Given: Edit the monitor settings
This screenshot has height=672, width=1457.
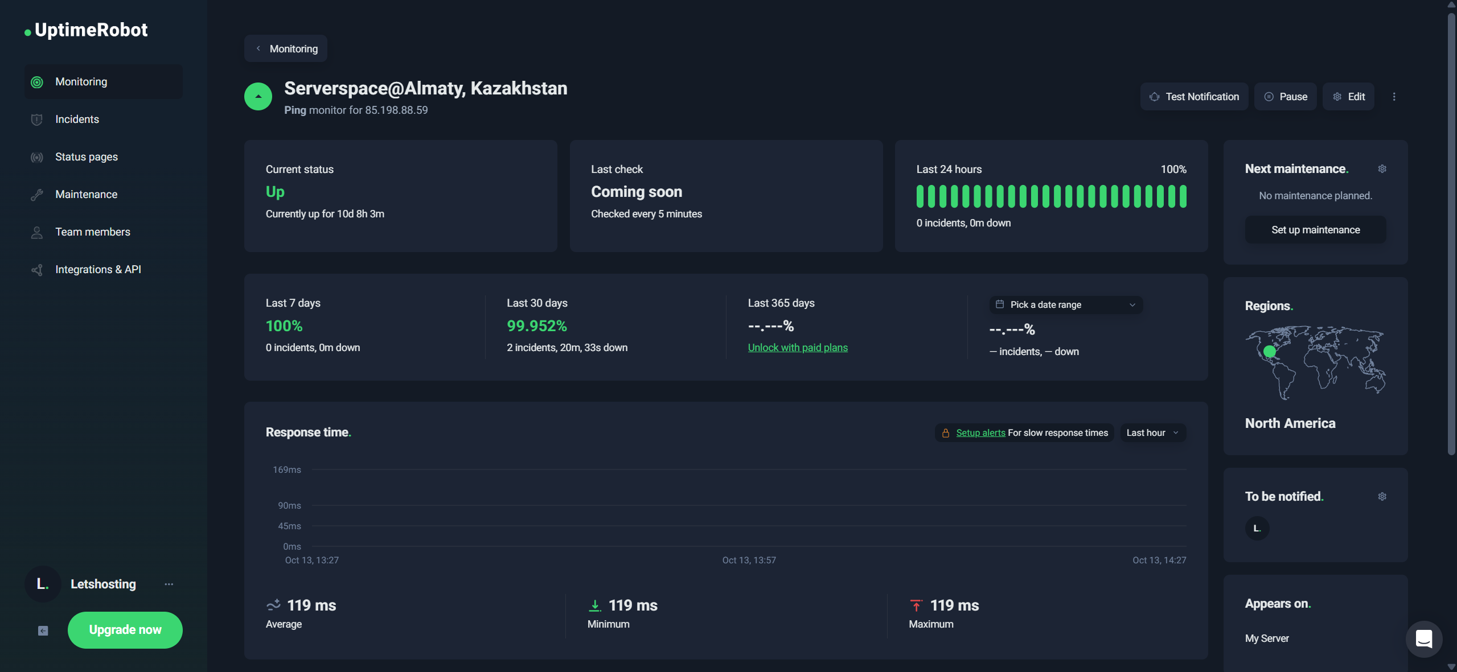Looking at the screenshot, I should tap(1348, 97).
